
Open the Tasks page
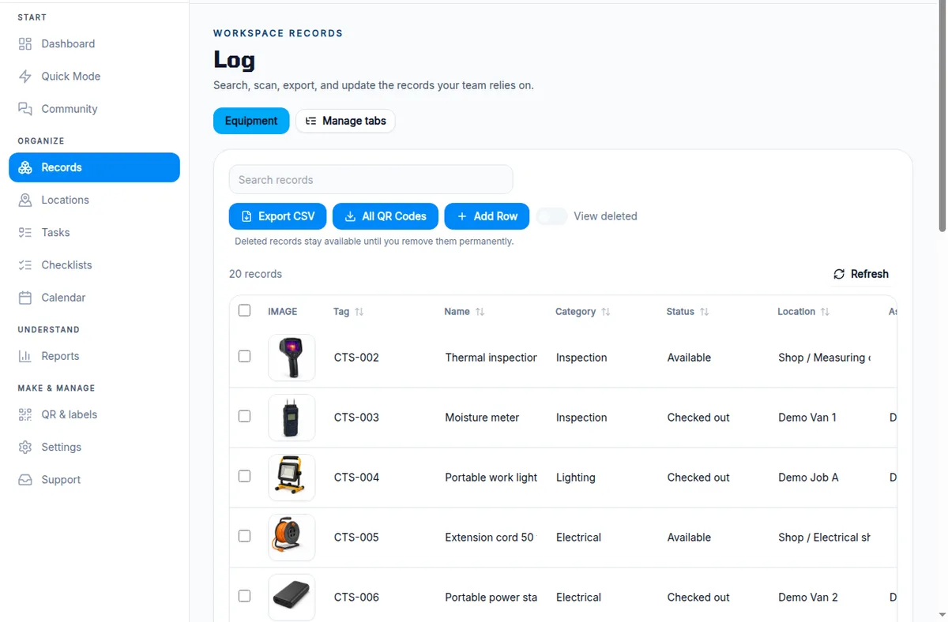pyautogui.click(x=94, y=233)
